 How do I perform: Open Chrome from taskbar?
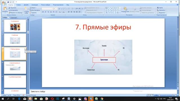pyautogui.click(x=102, y=99)
